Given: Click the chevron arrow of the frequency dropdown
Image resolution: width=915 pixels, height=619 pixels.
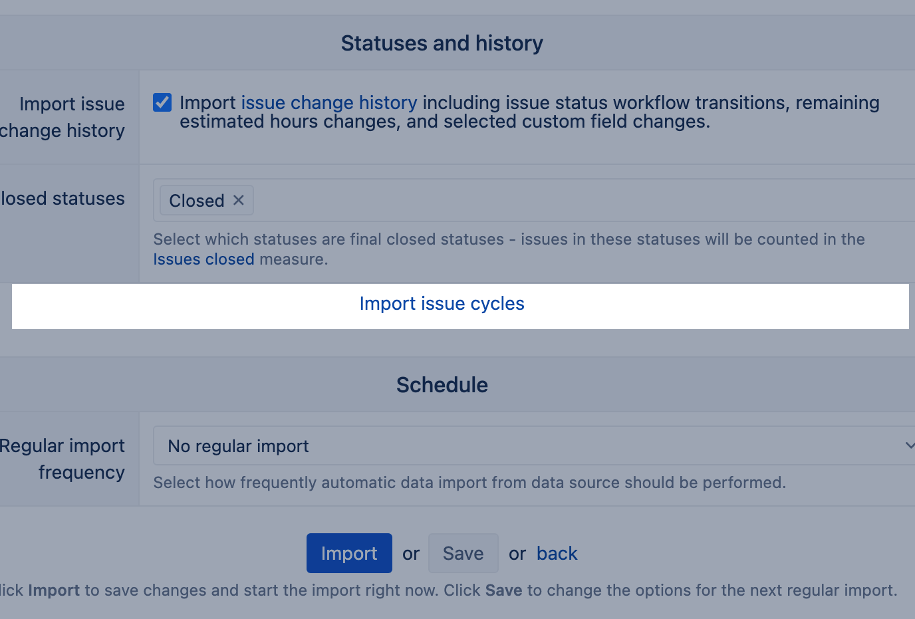Looking at the screenshot, I should click(x=909, y=445).
